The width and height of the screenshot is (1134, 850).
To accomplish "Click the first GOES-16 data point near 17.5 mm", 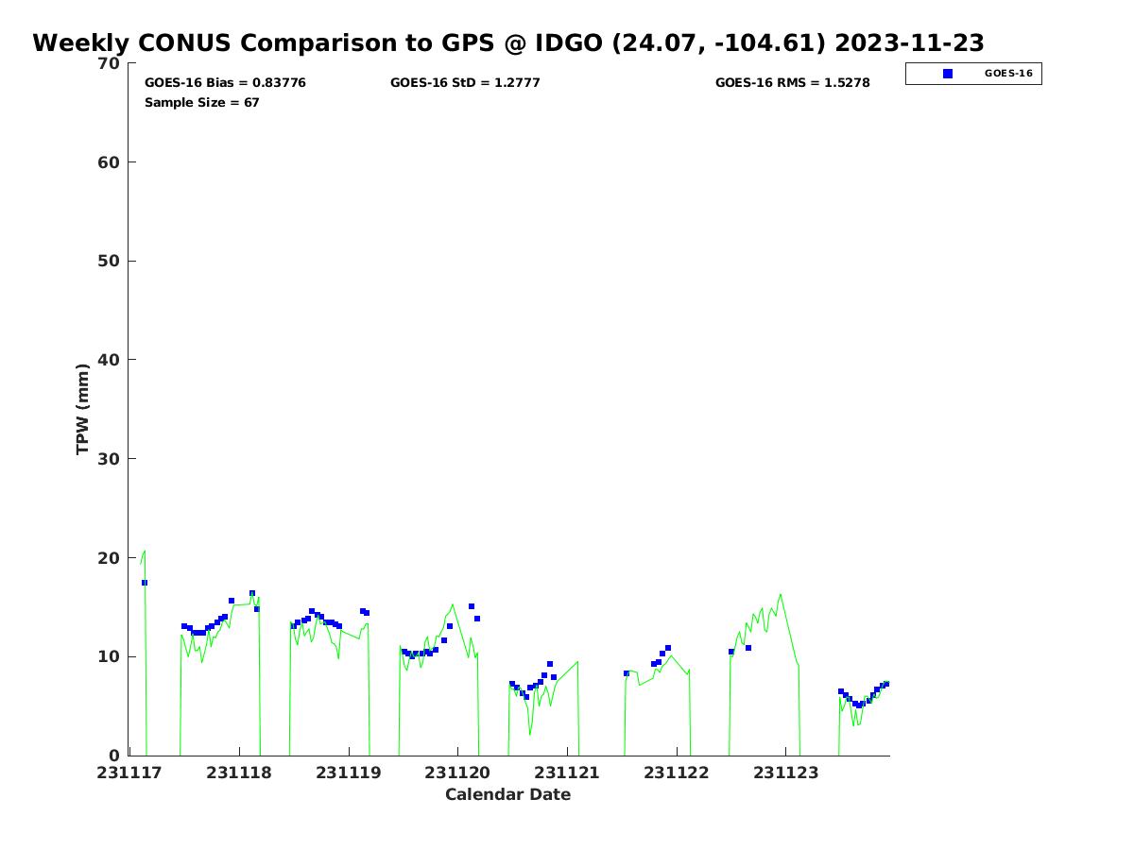I will pos(145,583).
